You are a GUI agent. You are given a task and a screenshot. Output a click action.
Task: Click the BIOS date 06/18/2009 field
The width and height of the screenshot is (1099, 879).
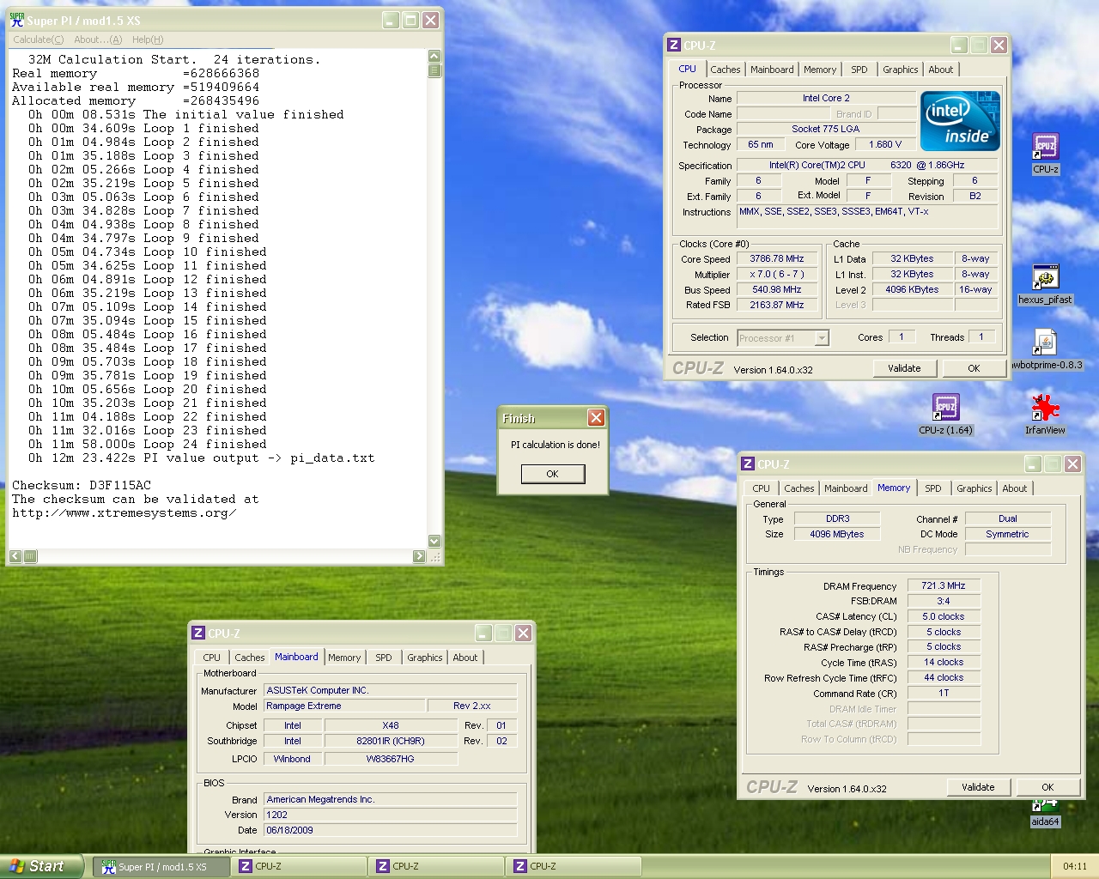tap(391, 831)
